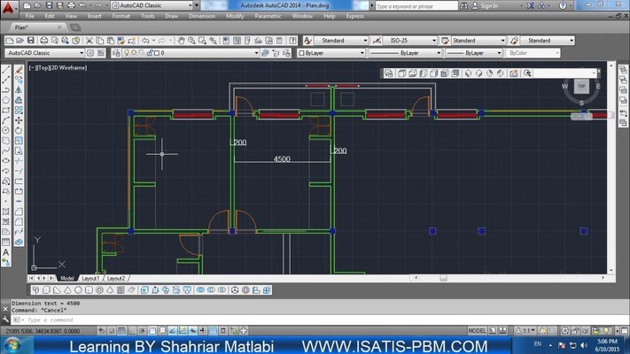630x354 pixels.
Task: Click the New drawing icon in standard toolbar
Action: [10, 41]
